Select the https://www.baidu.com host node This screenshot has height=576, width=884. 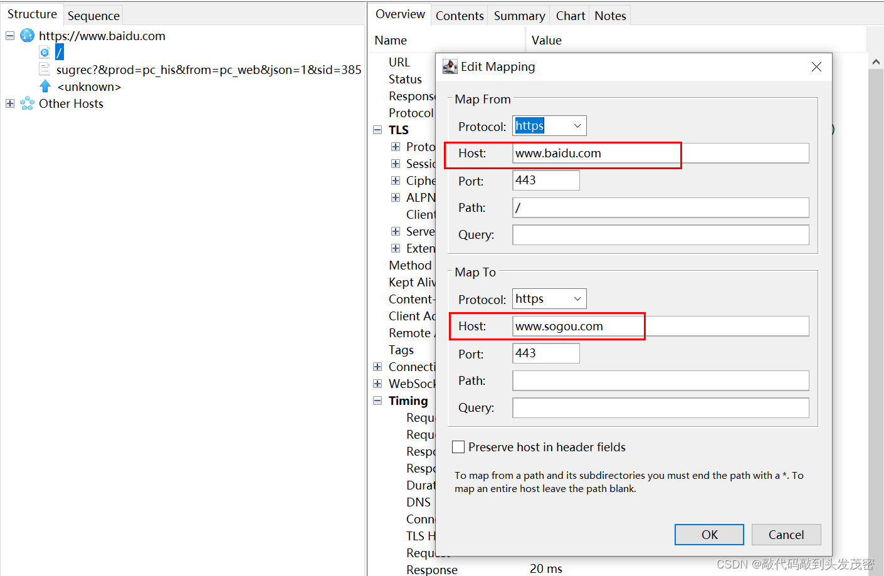tap(102, 36)
